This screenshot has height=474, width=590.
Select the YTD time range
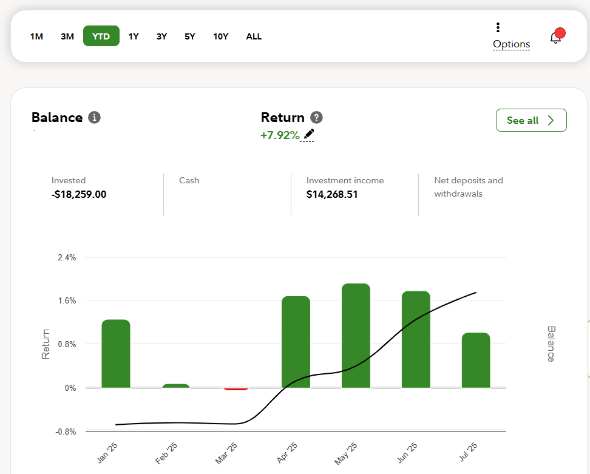coord(101,36)
